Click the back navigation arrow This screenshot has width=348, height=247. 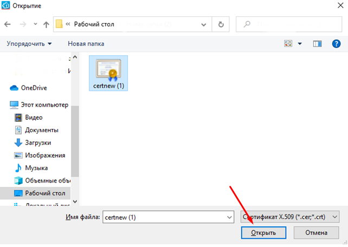8,24
